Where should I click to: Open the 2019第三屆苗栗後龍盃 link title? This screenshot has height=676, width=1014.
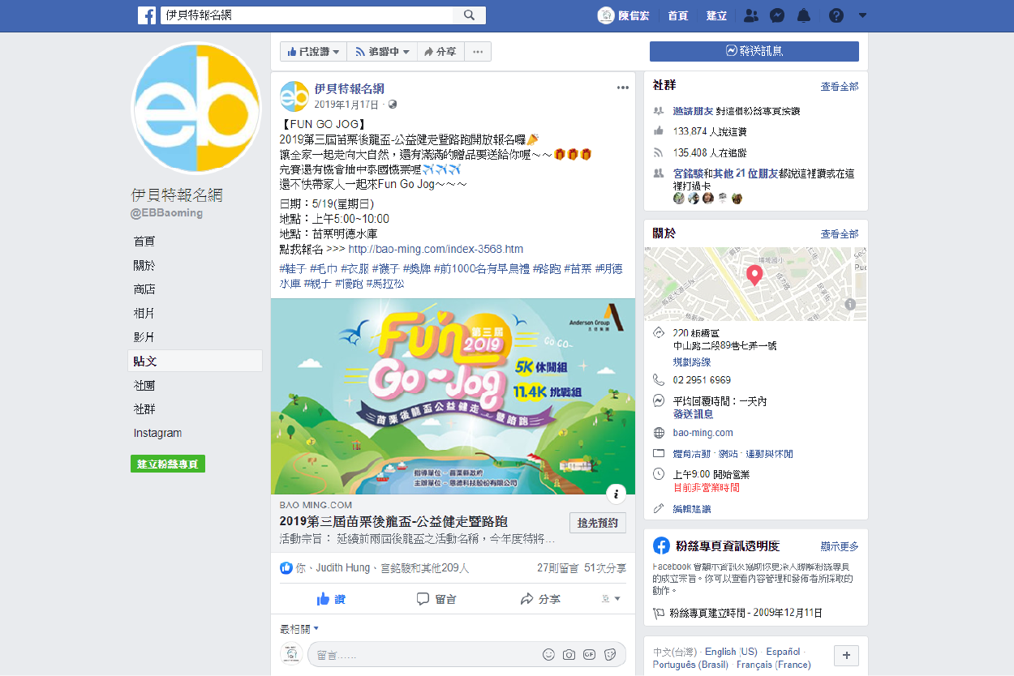click(x=393, y=521)
